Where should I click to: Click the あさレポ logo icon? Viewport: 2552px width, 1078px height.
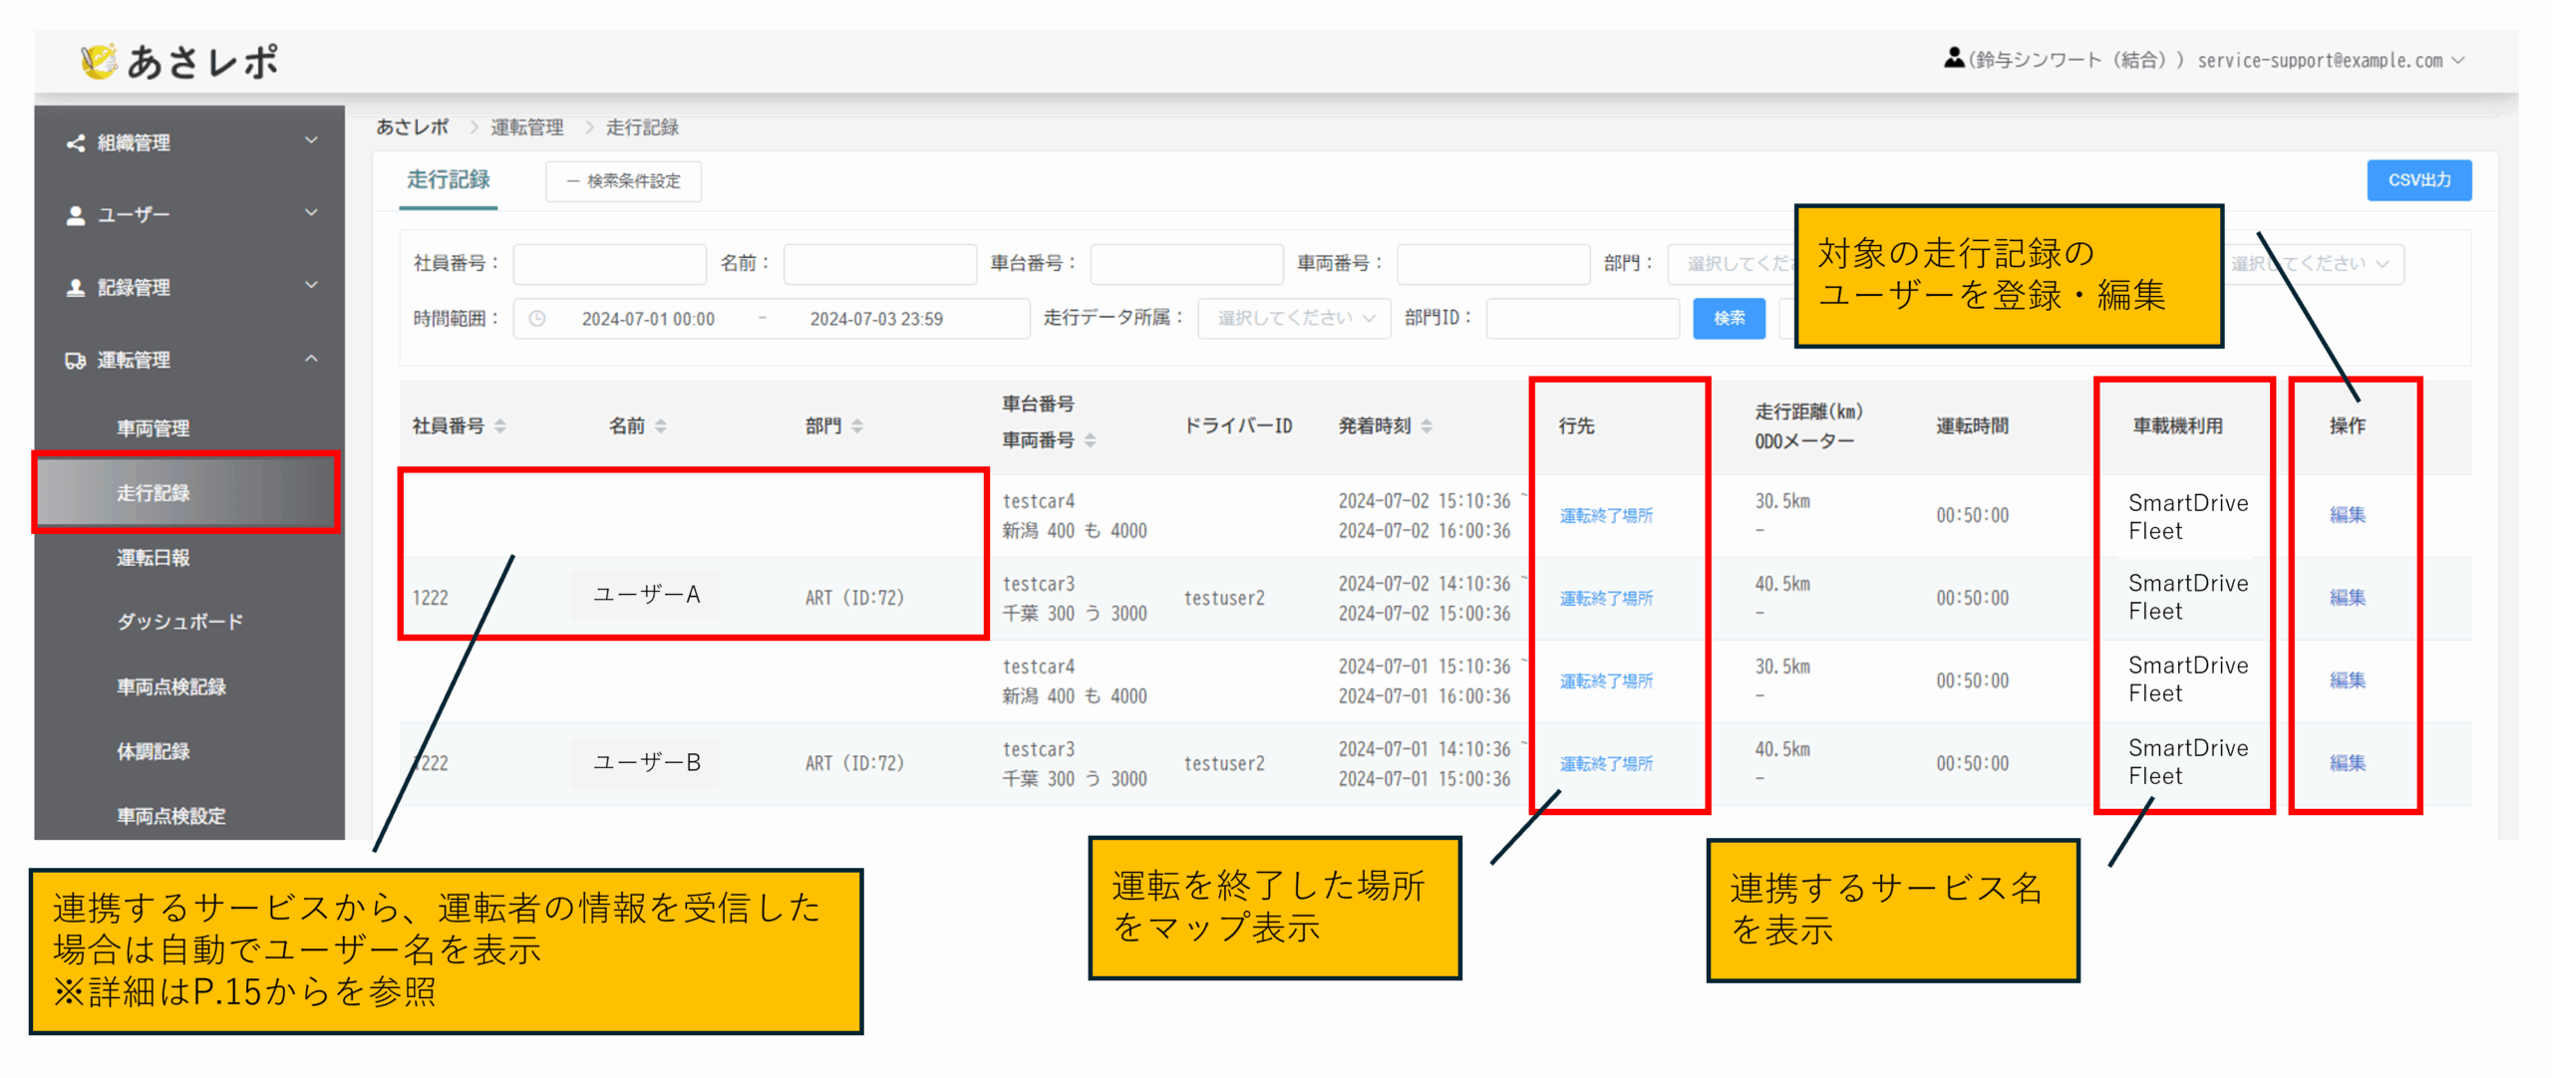(99, 62)
